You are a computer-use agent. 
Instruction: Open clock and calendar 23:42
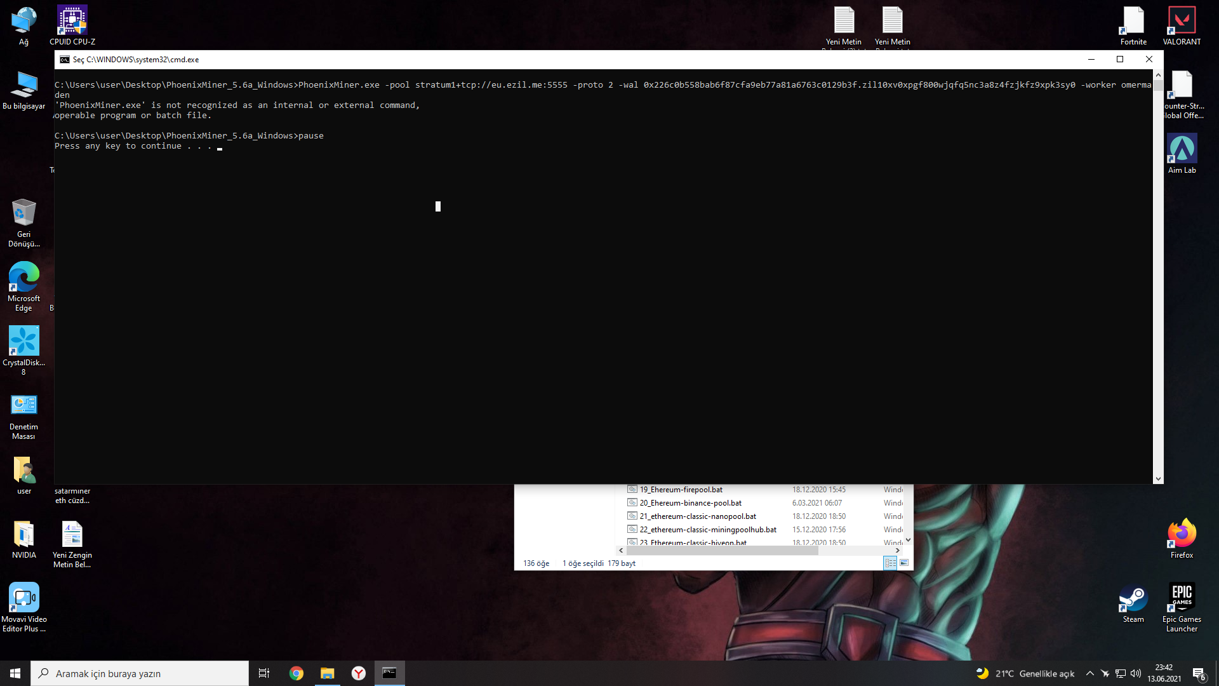coord(1164,673)
